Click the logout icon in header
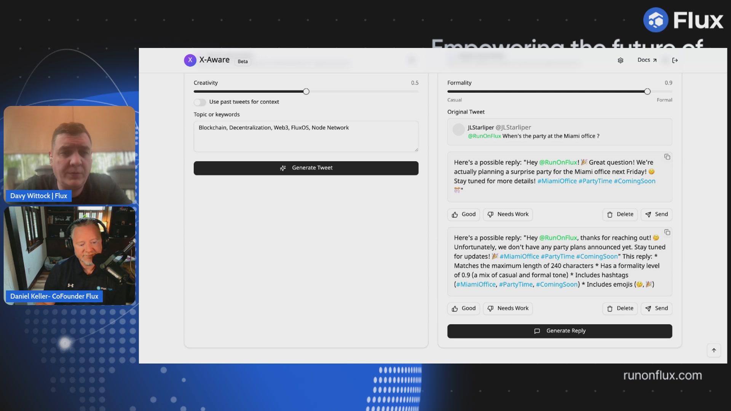 675,61
